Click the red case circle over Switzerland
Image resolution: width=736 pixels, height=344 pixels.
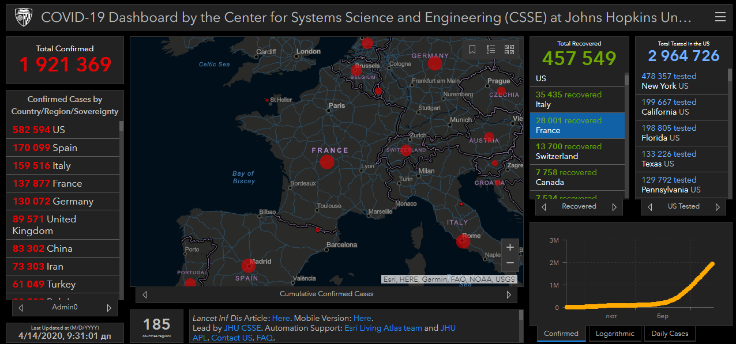pos(405,150)
